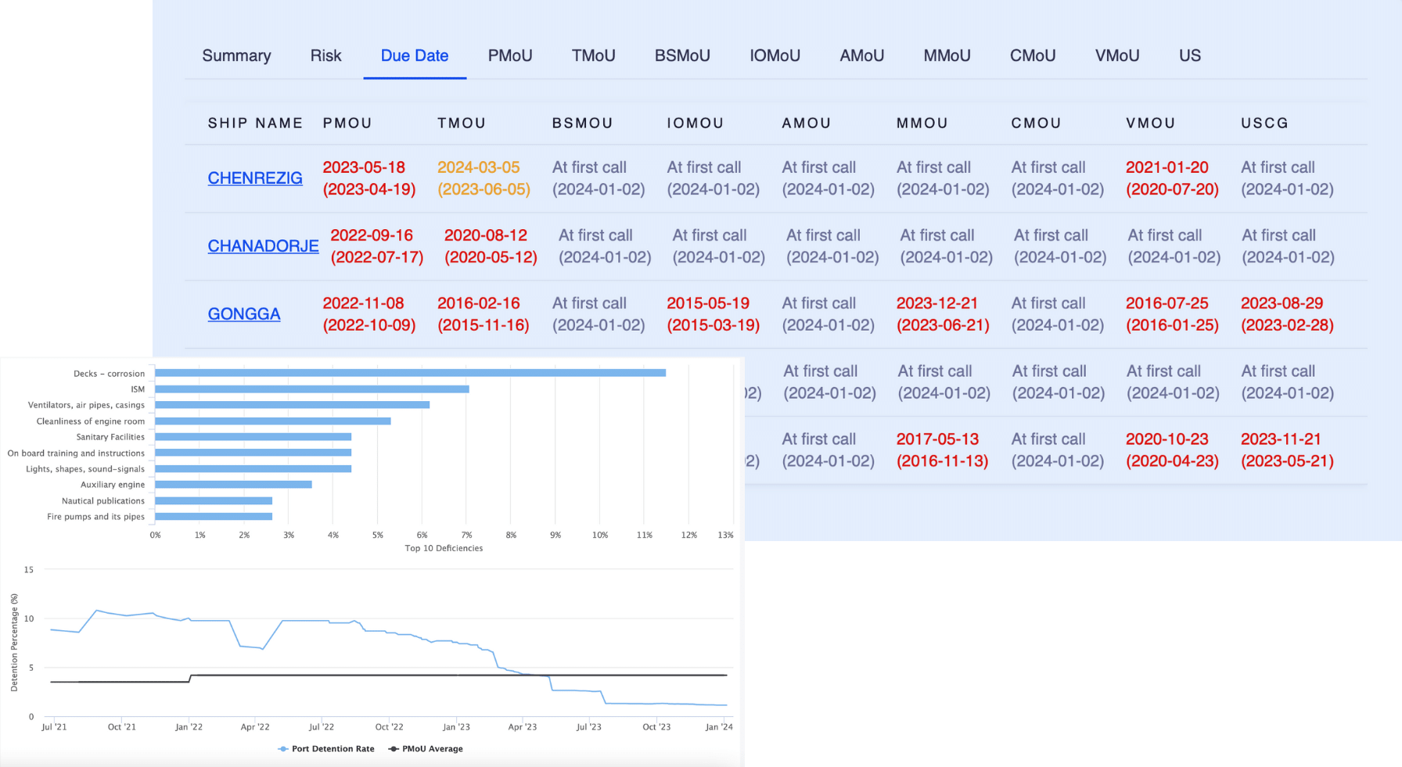
Task: Select the Due Date tab
Action: (414, 56)
